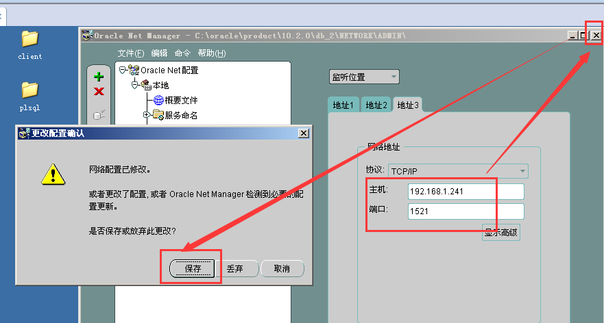The height and width of the screenshot is (323, 604).
Task: Switch to the 地址3 tab
Action: coord(407,105)
